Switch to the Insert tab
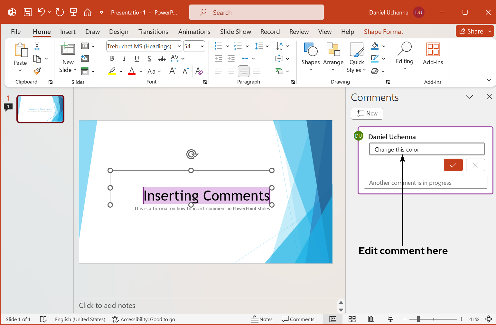Image resolution: width=496 pixels, height=325 pixels. coord(68,31)
